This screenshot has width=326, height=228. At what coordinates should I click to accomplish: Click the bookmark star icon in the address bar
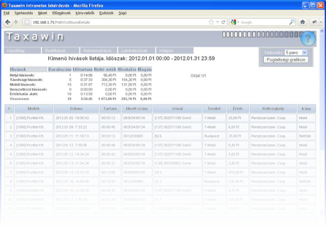click(x=211, y=22)
